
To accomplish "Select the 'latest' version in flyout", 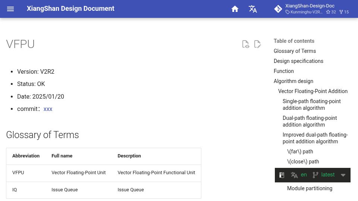I will tap(328, 175).
